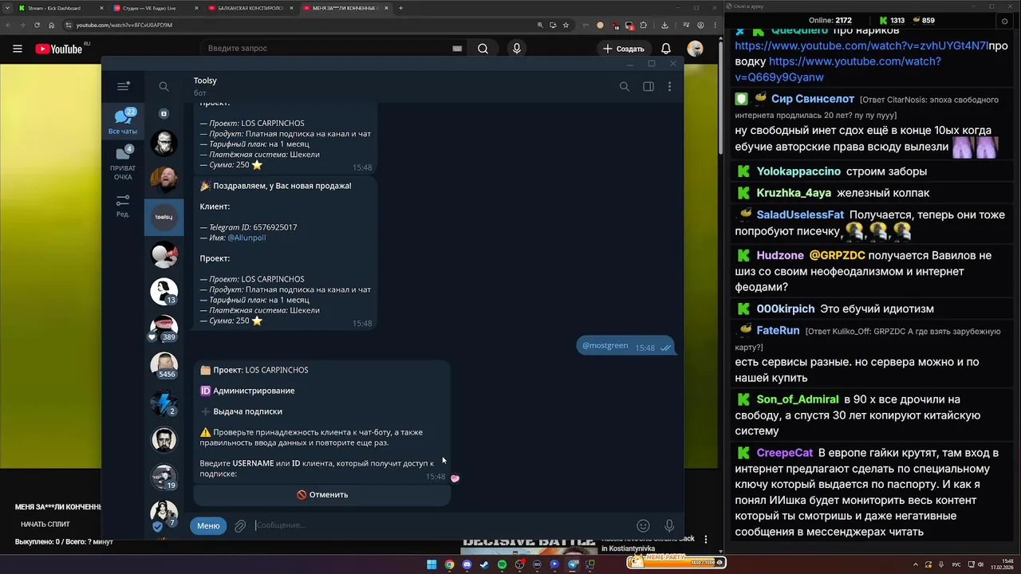
Task: Open the bot "Меню" button
Action: [208, 525]
